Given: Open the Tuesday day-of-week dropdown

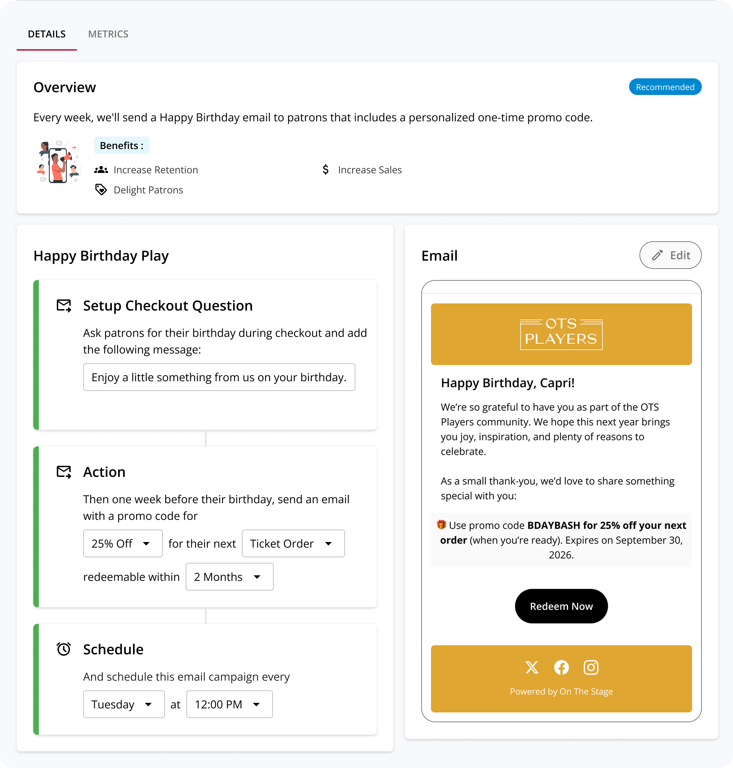Looking at the screenshot, I should (124, 704).
